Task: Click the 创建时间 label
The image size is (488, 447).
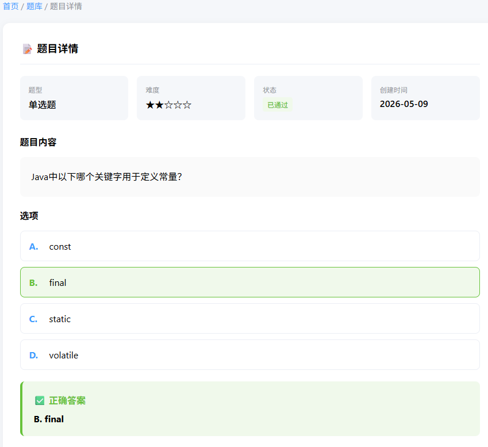Action: pyautogui.click(x=393, y=90)
